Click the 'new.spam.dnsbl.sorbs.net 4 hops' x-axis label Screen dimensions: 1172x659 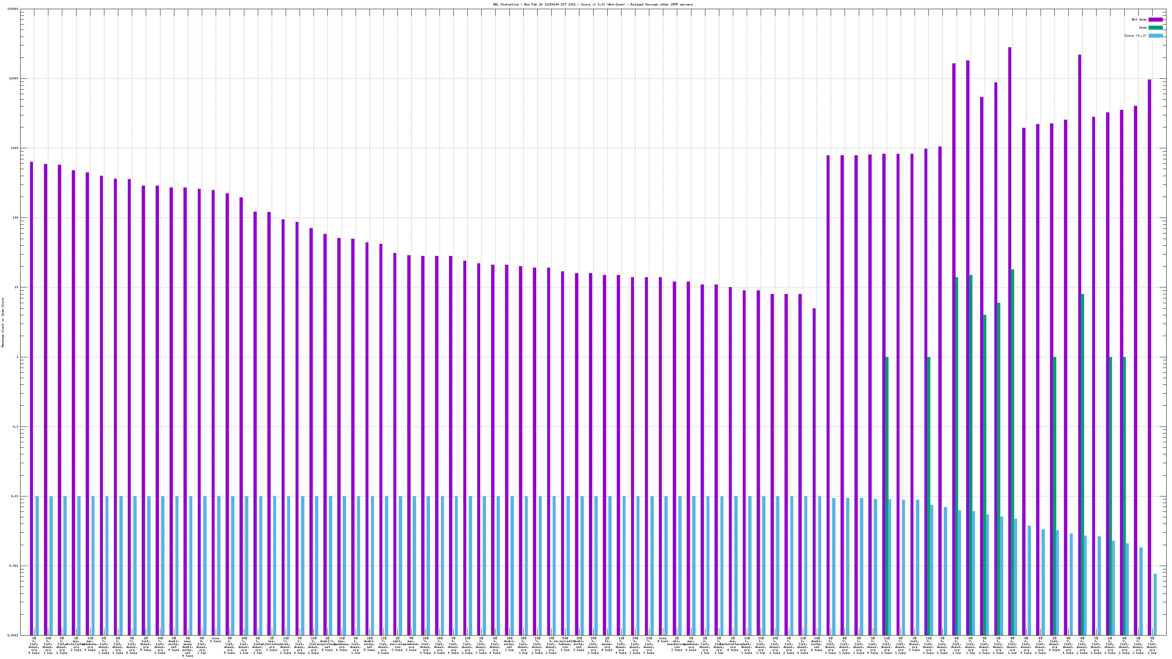tap(188, 647)
